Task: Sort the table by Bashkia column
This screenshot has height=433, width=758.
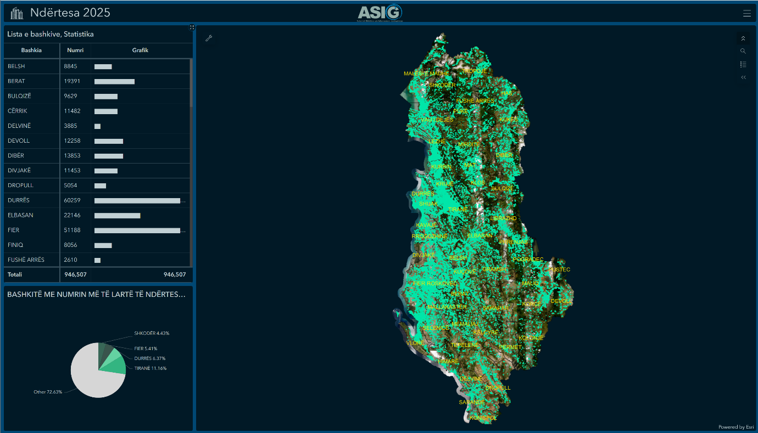Action: click(x=31, y=50)
